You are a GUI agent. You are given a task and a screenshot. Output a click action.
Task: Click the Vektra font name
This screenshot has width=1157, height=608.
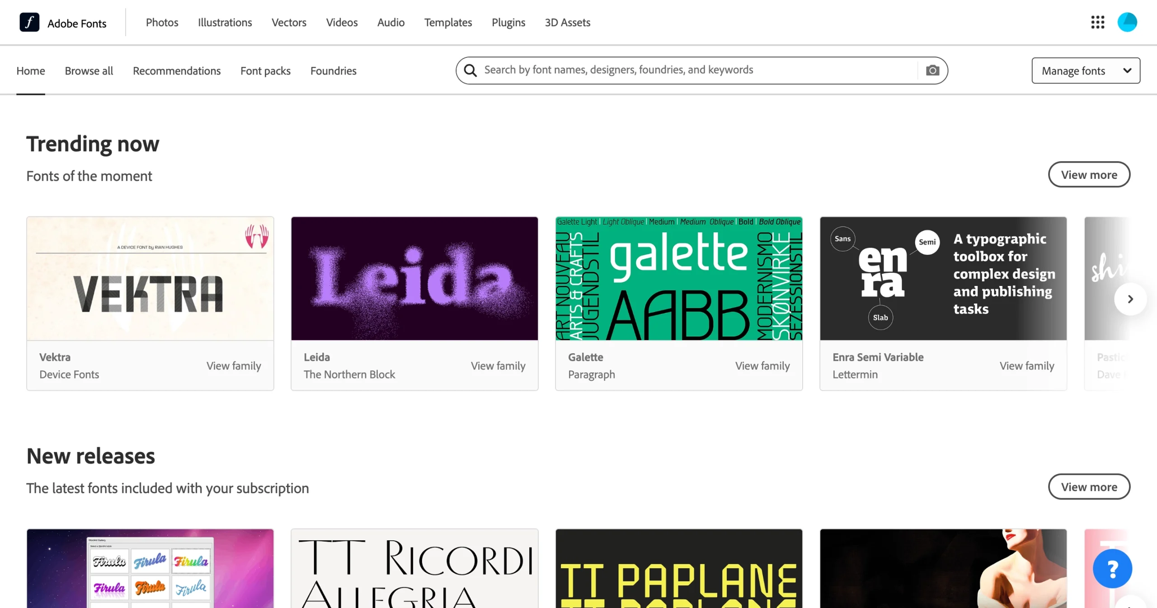(55, 357)
